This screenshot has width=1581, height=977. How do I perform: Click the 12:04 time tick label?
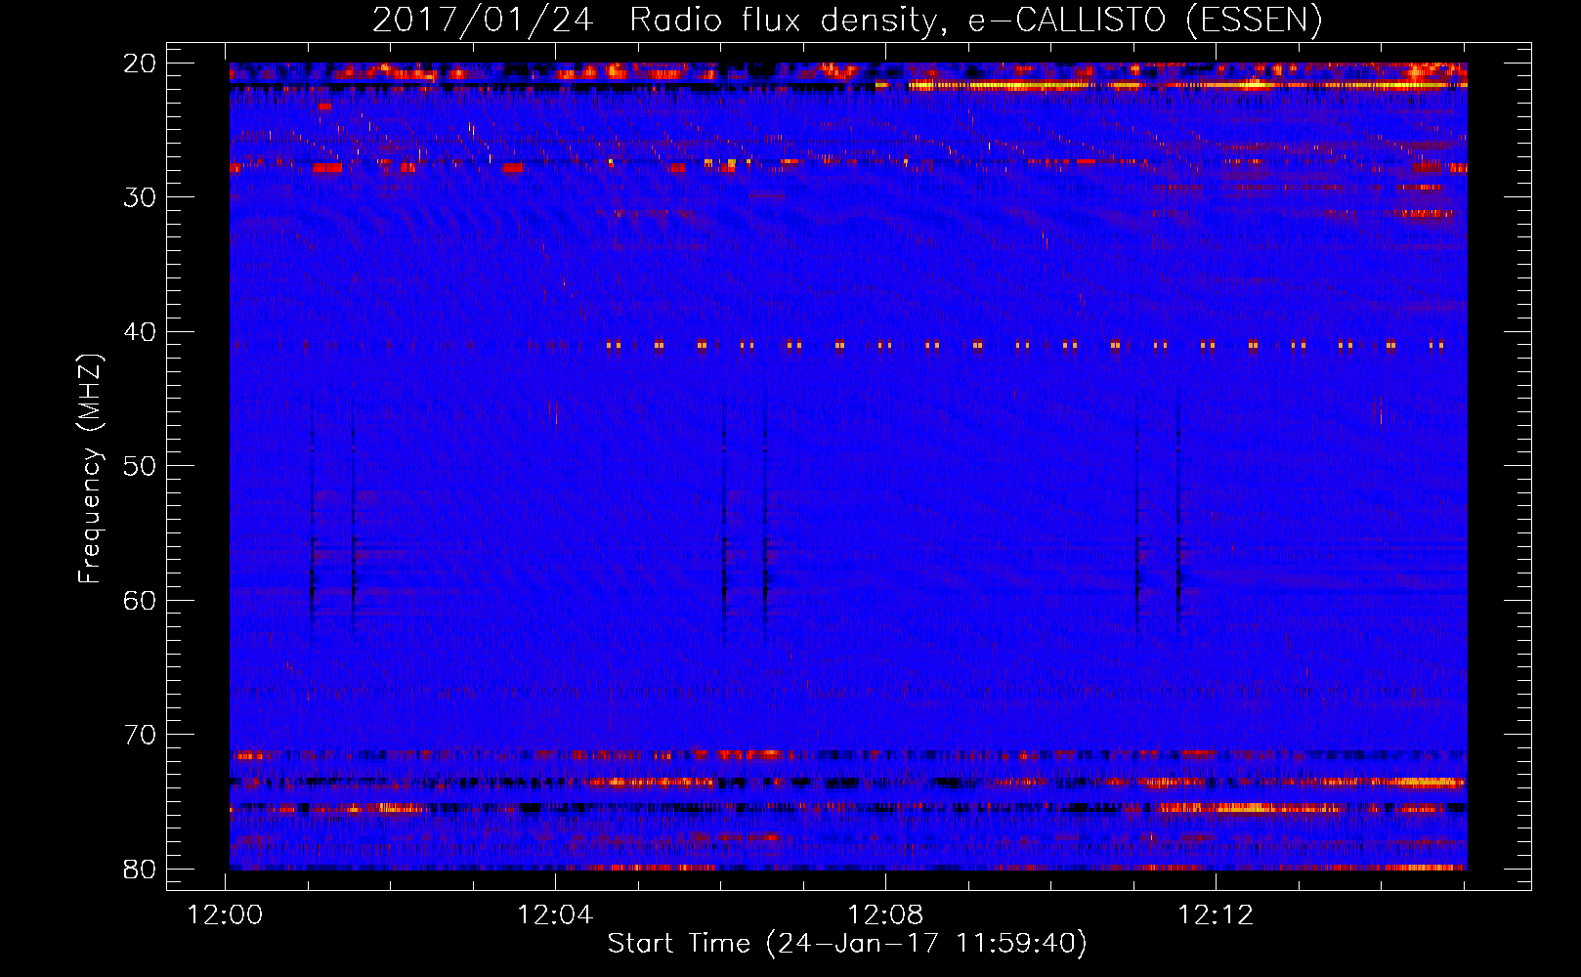coord(555,915)
